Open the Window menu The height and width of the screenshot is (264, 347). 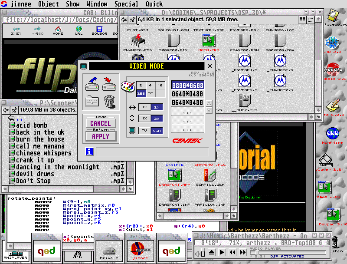[x=97, y=4]
